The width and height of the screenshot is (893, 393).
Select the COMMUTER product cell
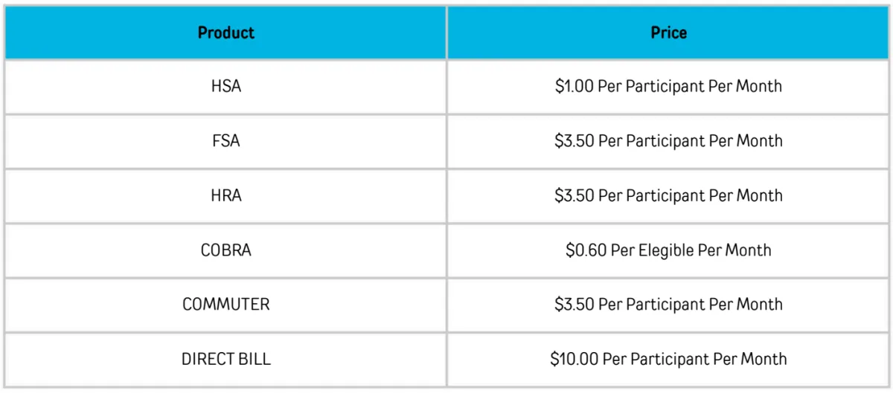pyautogui.click(x=225, y=305)
